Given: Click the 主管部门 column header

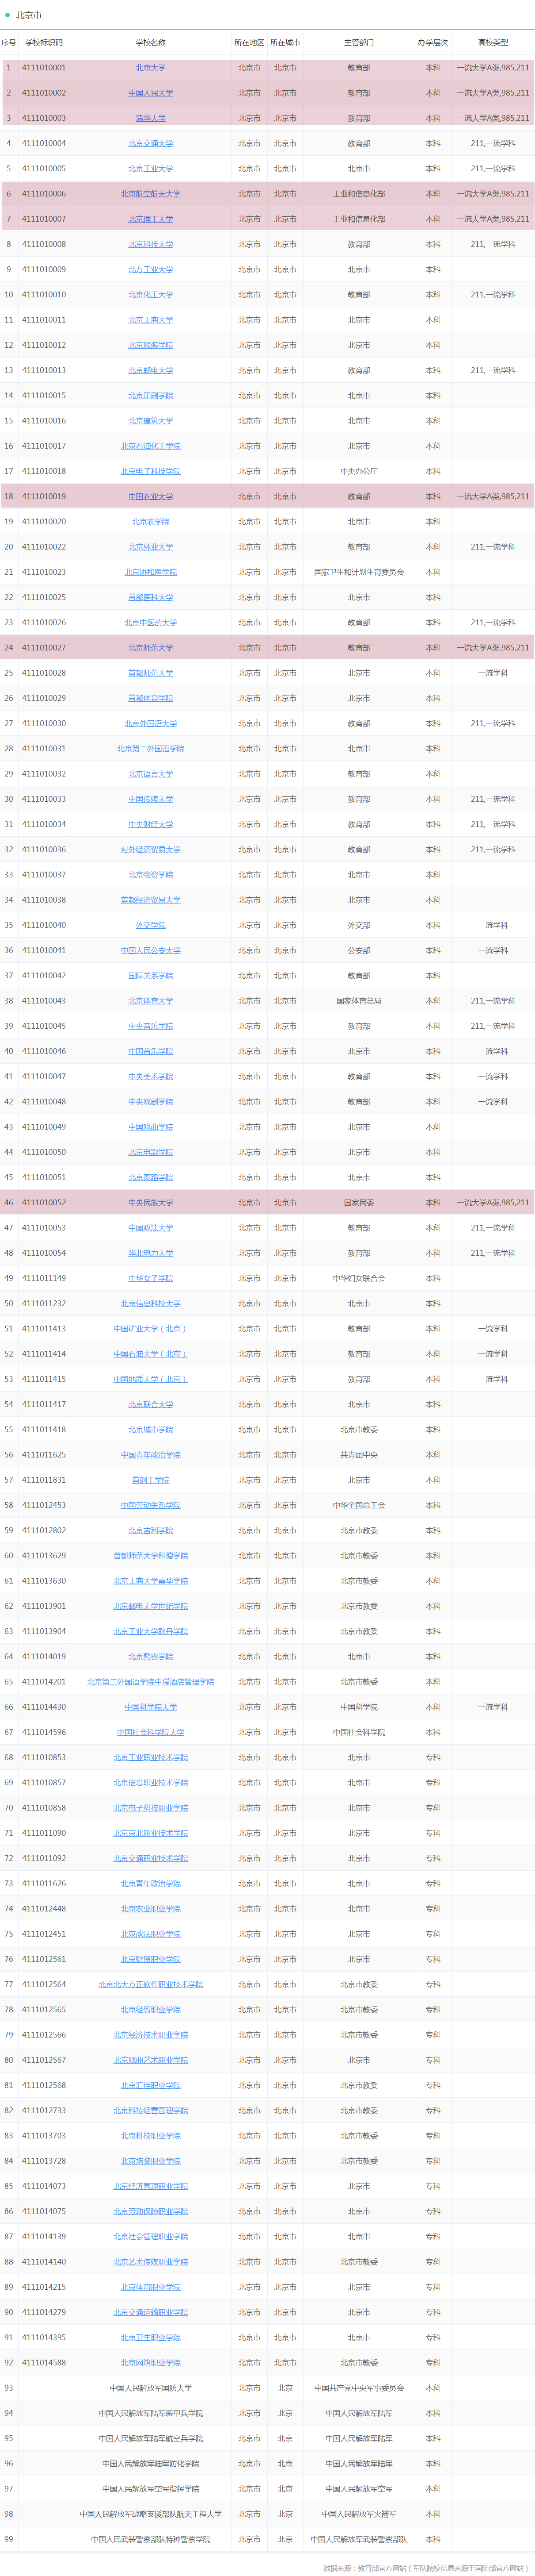Looking at the screenshot, I should point(358,43).
